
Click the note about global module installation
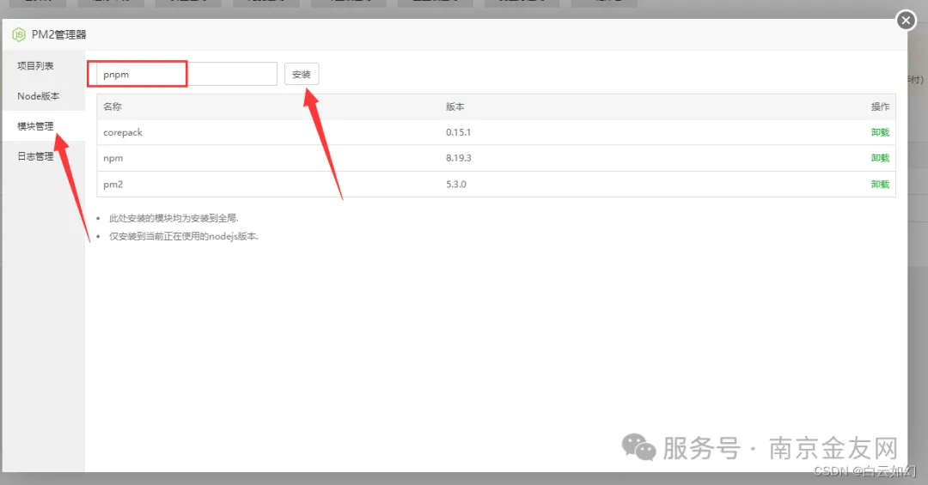pos(174,218)
